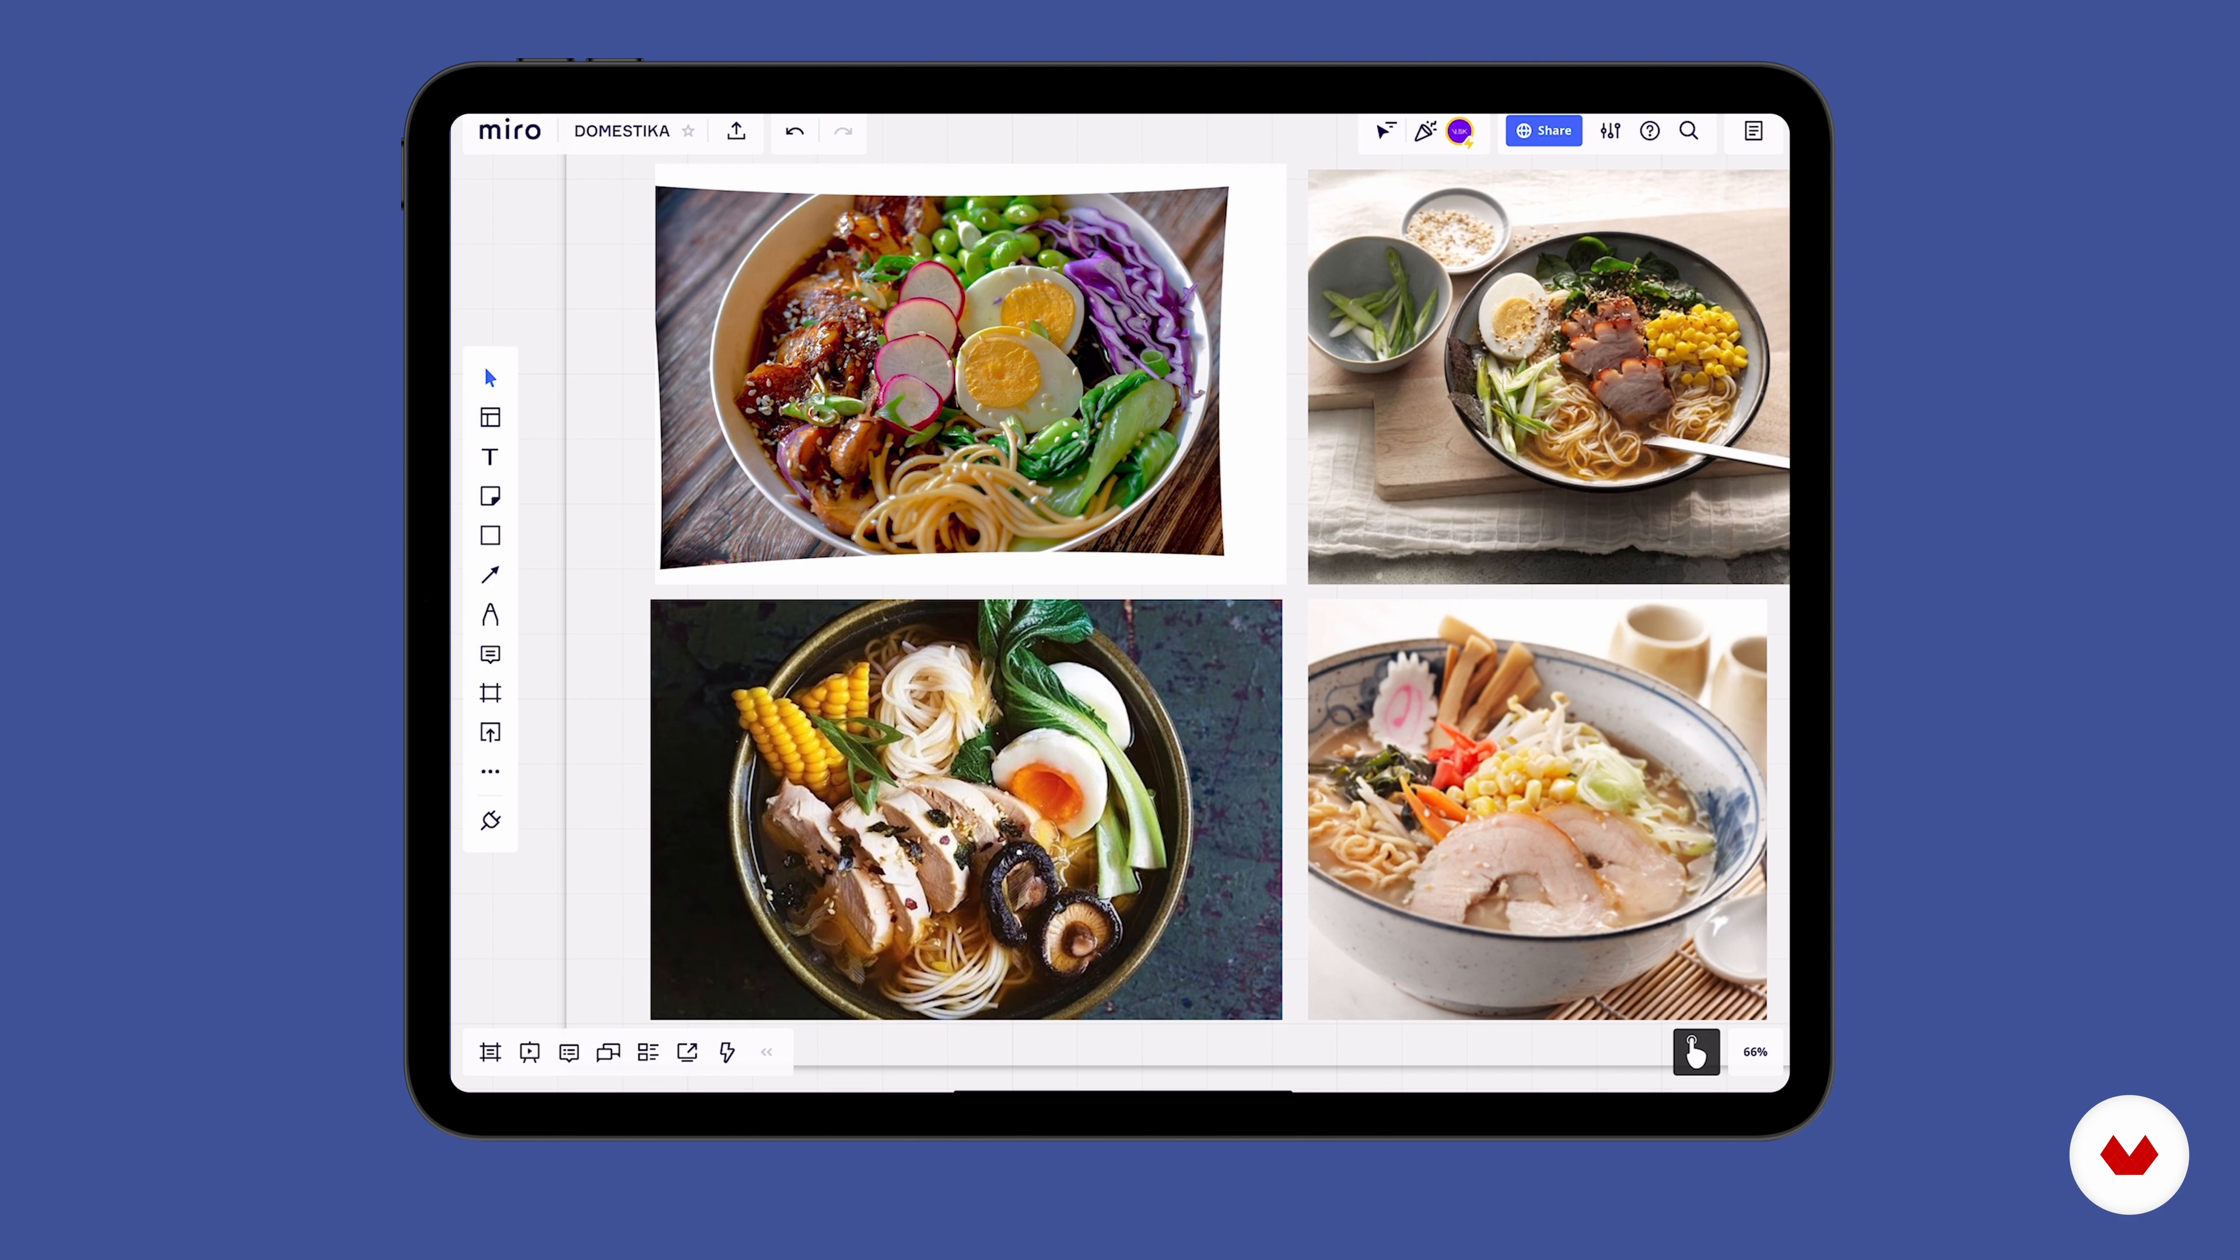Select the Frame tool in sidebar
The height and width of the screenshot is (1260, 2240).
[491, 693]
